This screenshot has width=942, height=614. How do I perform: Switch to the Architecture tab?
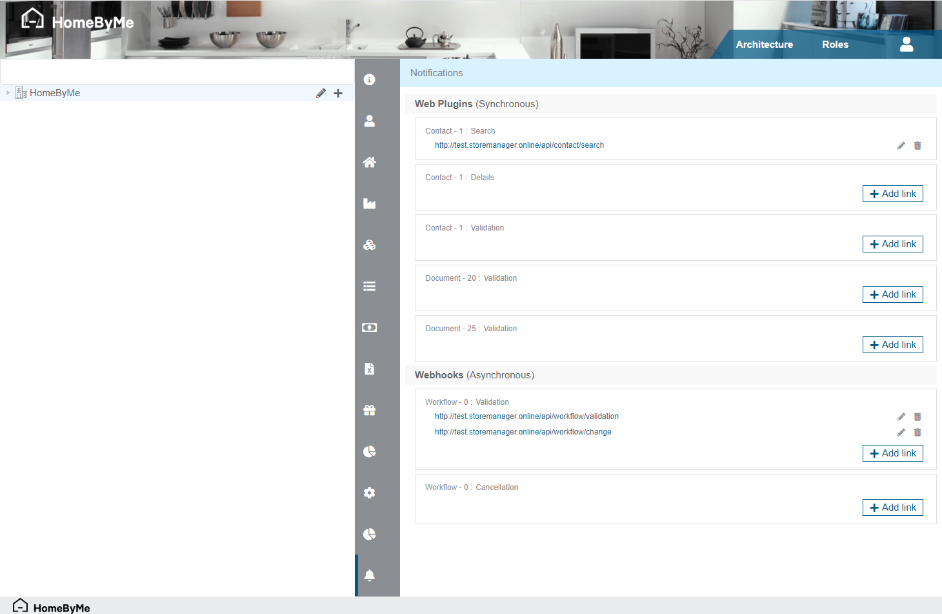(x=764, y=45)
